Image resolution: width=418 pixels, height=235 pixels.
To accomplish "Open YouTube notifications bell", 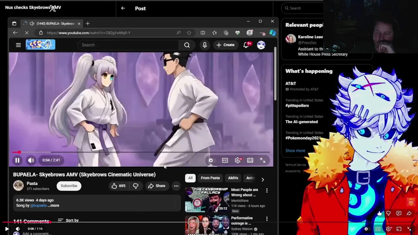I will (246, 45).
